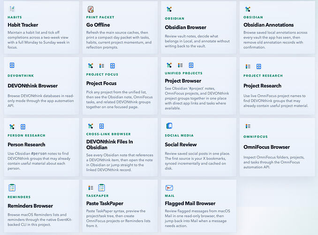Click the Obsidian icon on Obsidian Browser card
The height and width of the screenshot is (235, 318).
(x=169, y=9)
